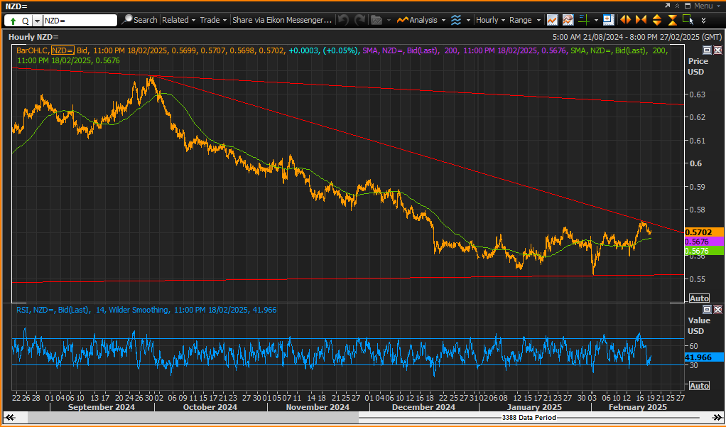Show more toolbar items chevron

click(x=703, y=21)
